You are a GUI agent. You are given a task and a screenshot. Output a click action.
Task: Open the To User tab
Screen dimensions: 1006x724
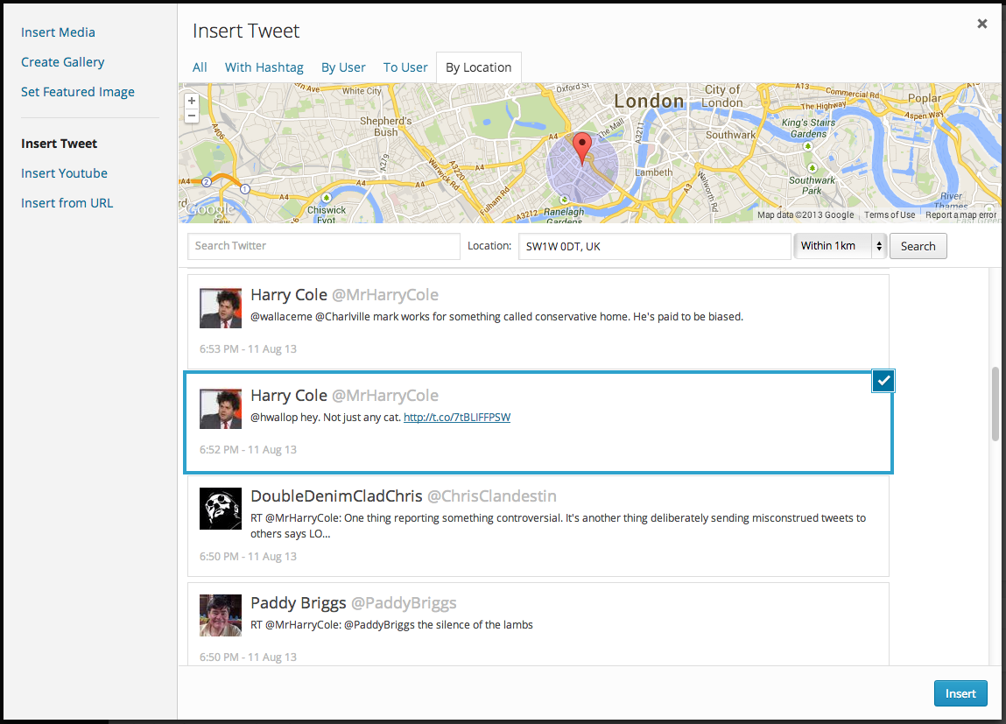[405, 67]
